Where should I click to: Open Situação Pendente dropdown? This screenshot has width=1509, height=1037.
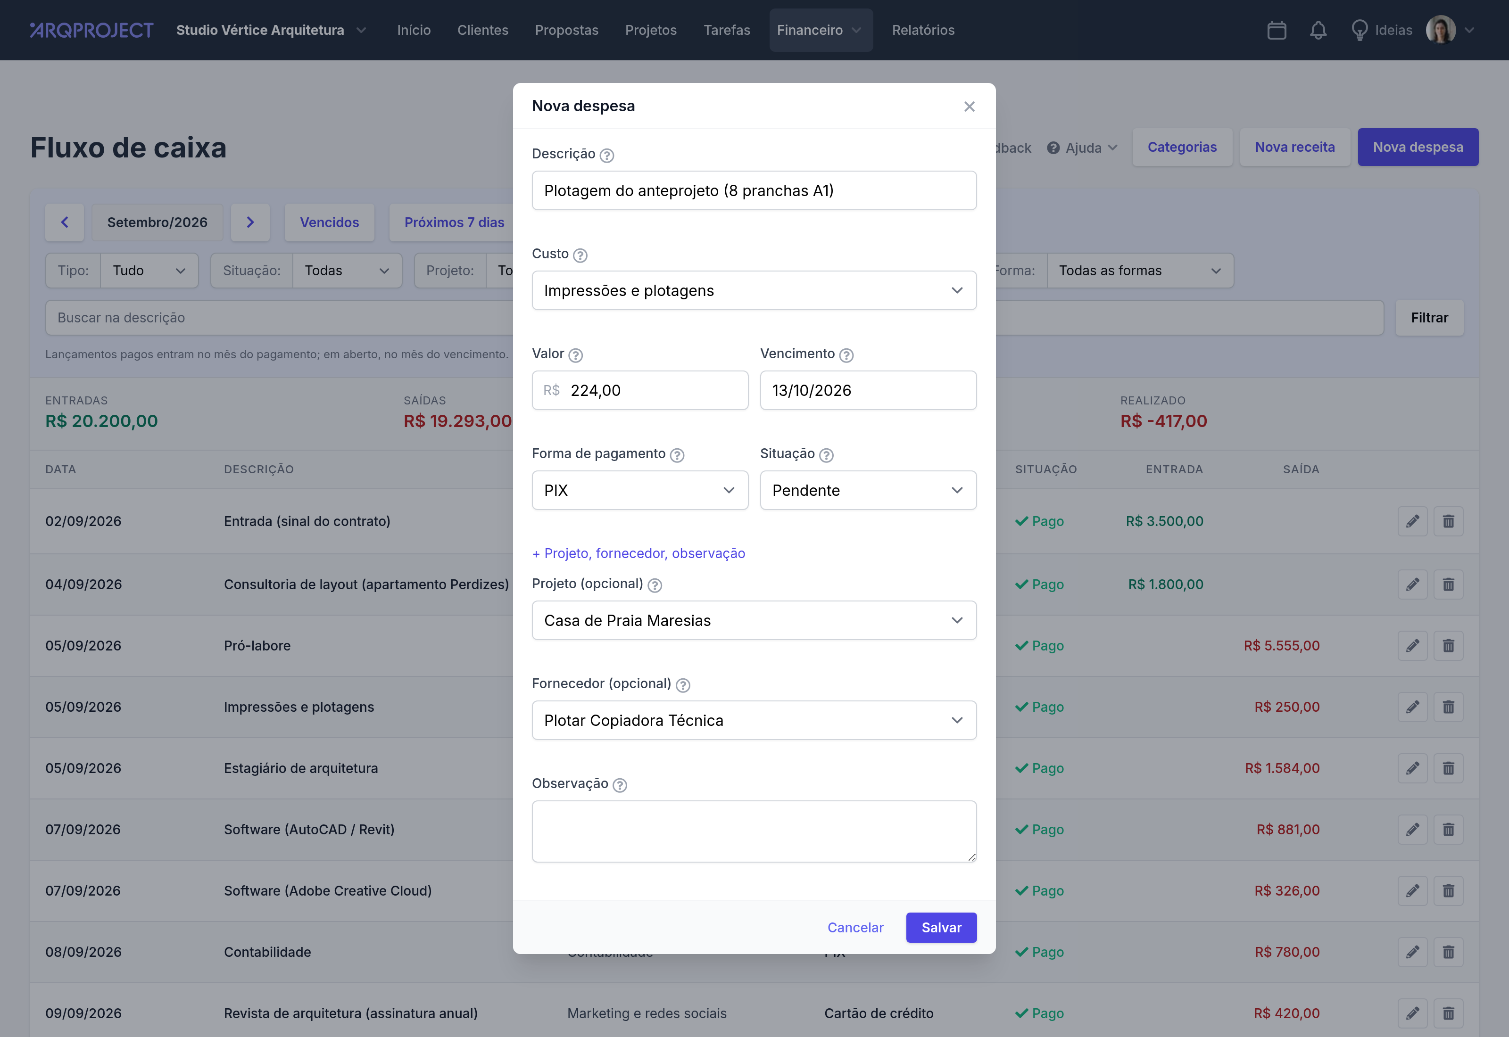point(868,491)
